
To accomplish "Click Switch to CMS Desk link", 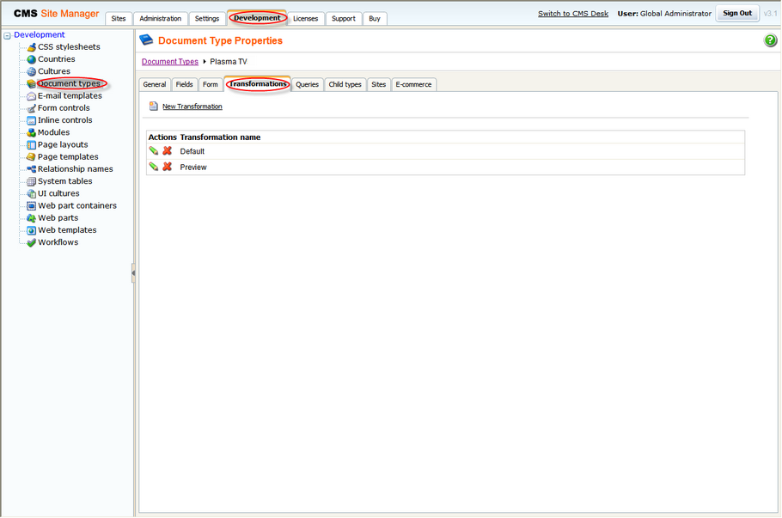I will (573, 14).
